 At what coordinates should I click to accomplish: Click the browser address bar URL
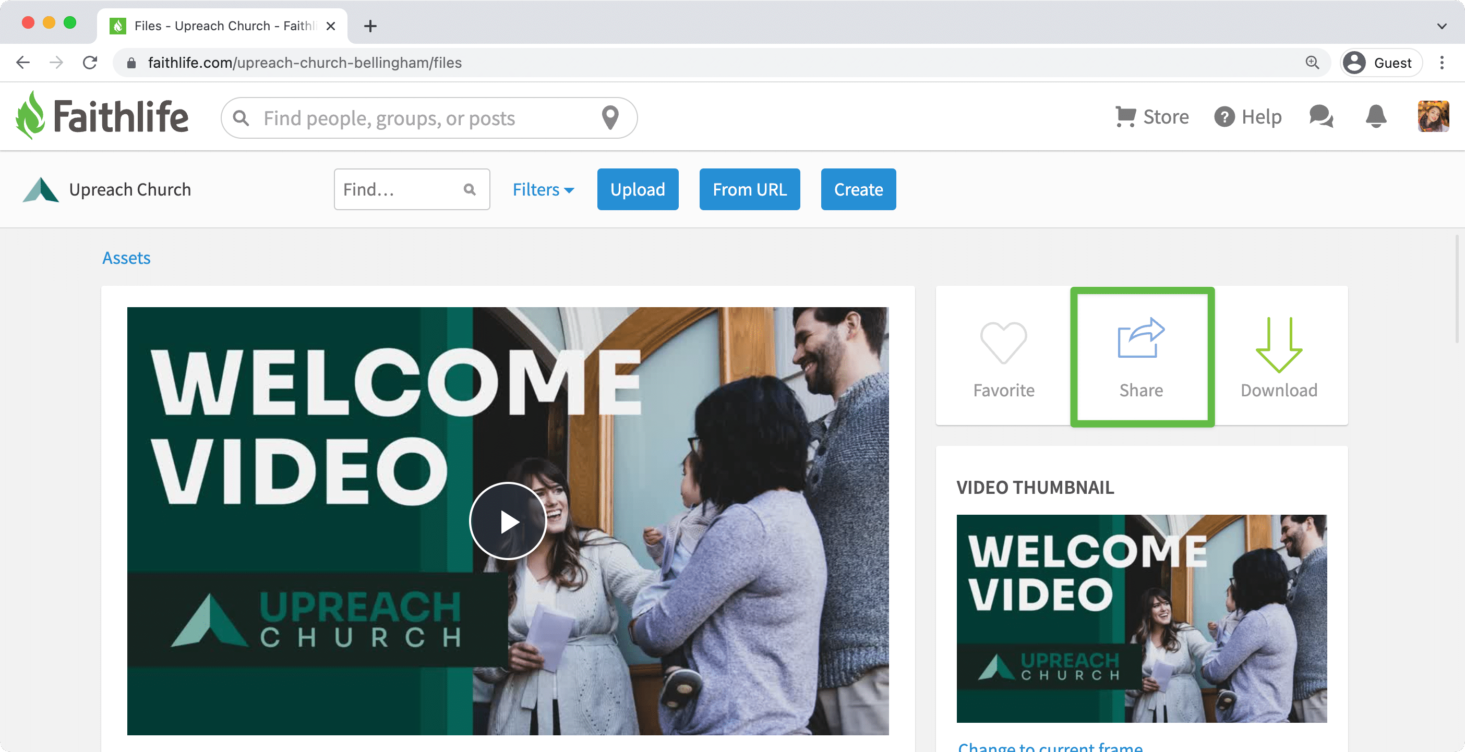tap(305, 63)
